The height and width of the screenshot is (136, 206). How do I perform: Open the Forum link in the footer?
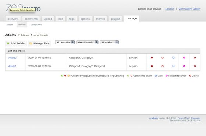coord(181,118)
